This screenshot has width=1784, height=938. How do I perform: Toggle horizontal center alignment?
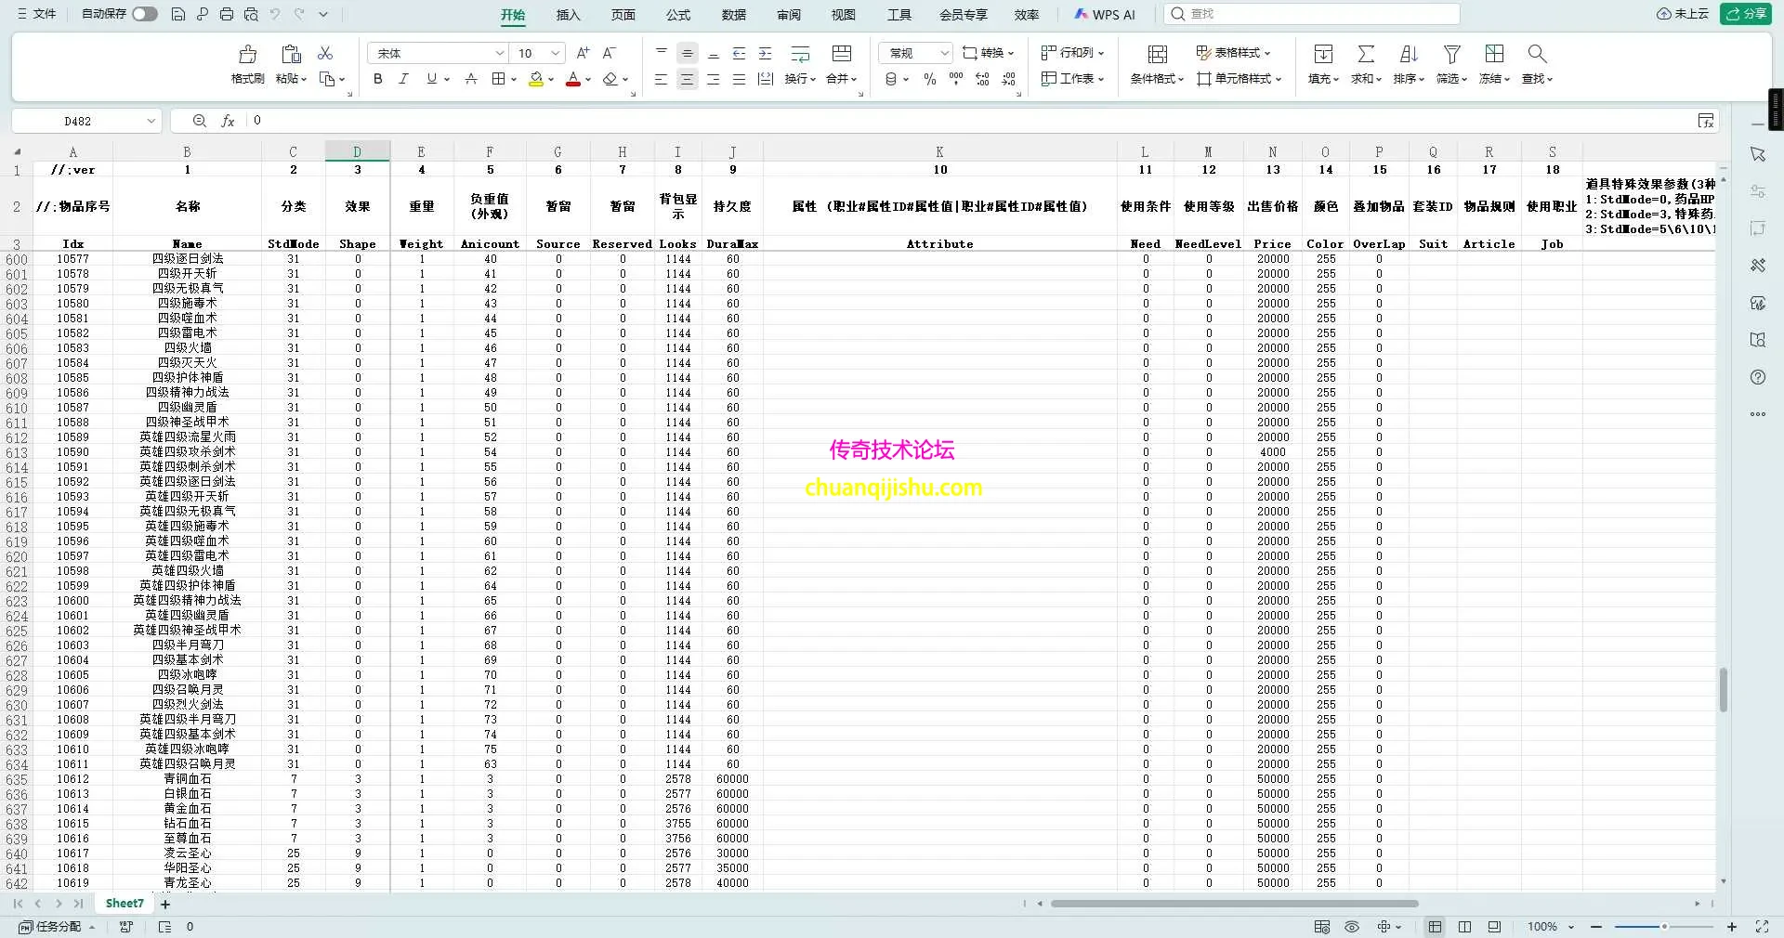(x=687, y=79)
